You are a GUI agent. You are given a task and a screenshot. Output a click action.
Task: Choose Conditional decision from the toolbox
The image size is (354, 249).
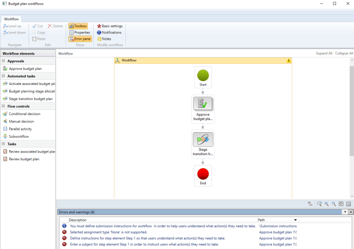[x=24, y=114]
